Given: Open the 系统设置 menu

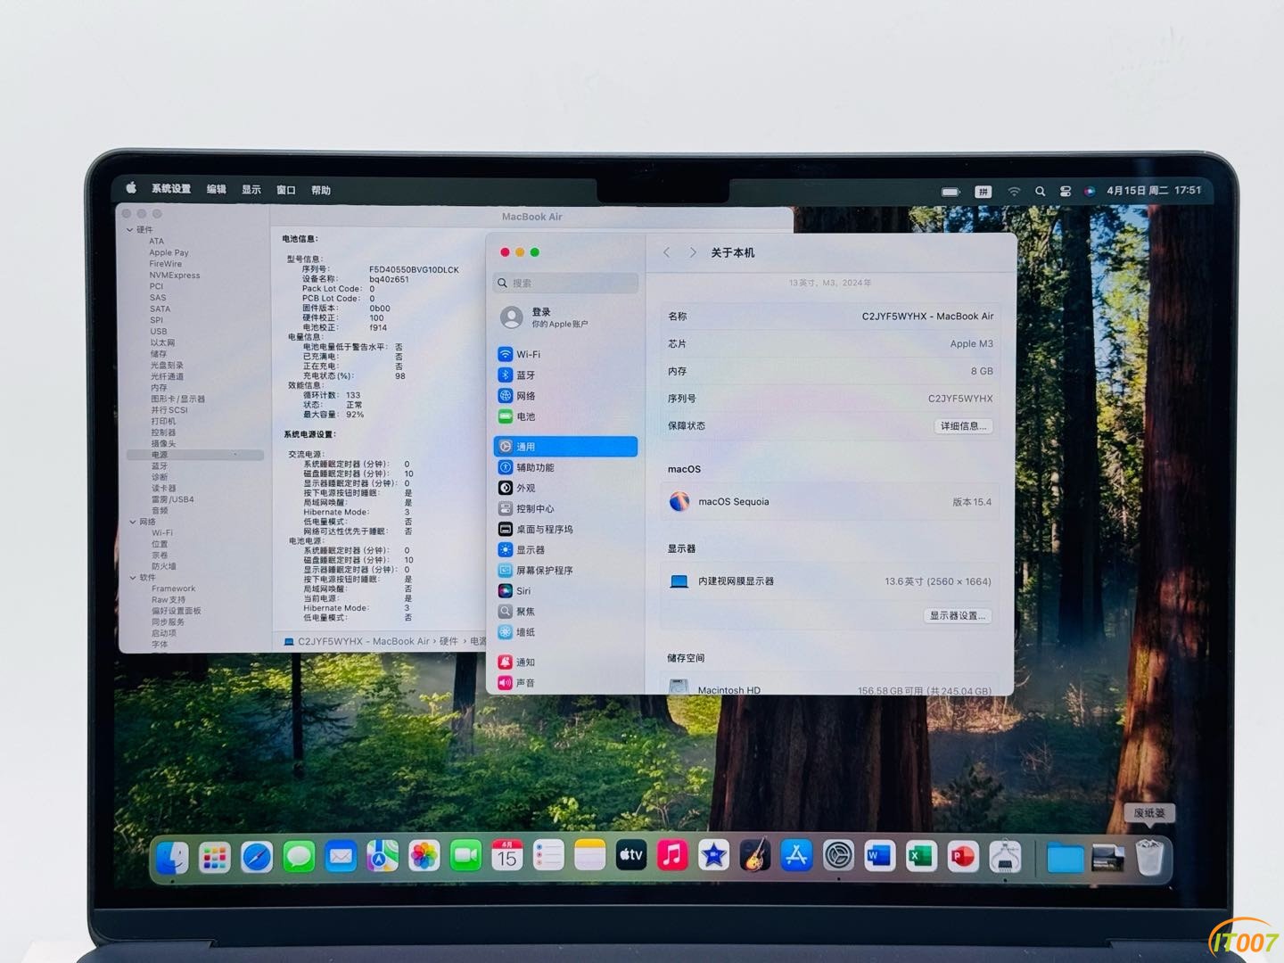Looking at the screenshot, I should click(x=171, y=189).
